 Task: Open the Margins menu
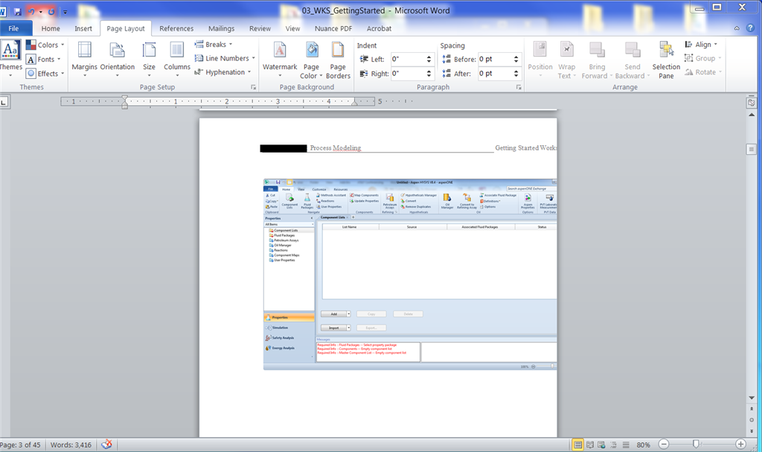[x=85, y=60]
